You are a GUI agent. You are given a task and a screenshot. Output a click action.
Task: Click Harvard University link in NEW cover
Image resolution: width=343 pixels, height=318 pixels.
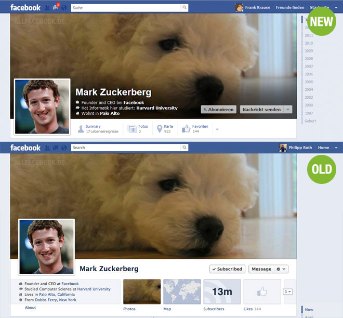157,108
